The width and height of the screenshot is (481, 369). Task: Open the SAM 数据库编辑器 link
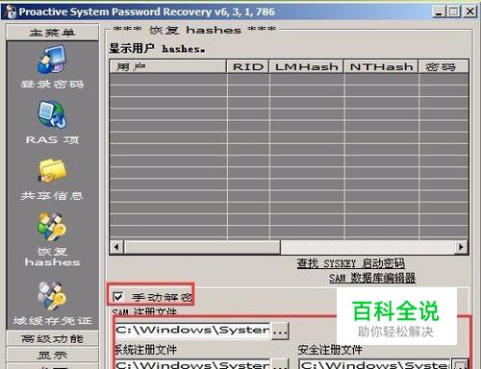click(x=372, y=278)
